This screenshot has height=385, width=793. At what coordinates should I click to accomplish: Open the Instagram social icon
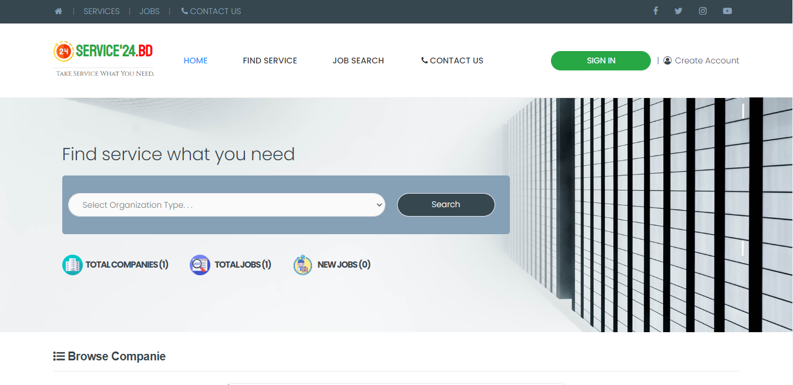pyautogui.click(x=703, y=11)
